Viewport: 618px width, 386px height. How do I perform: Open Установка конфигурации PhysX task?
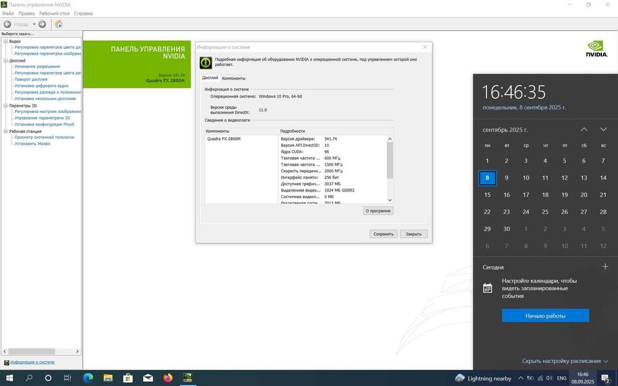[x=44, y=124]
